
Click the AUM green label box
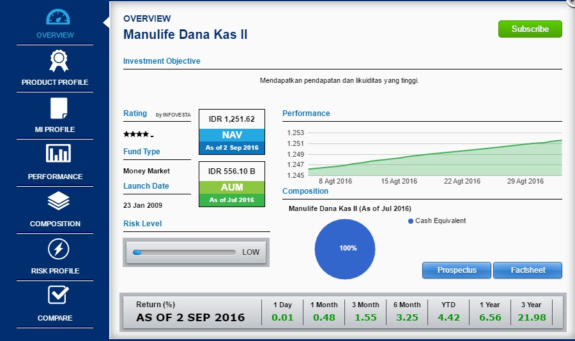(x=232, y=187)
